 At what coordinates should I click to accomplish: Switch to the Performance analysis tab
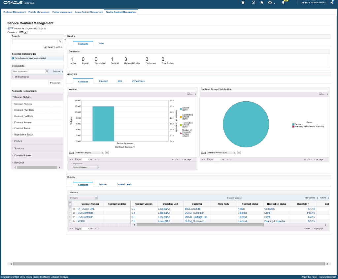[138, 81]
